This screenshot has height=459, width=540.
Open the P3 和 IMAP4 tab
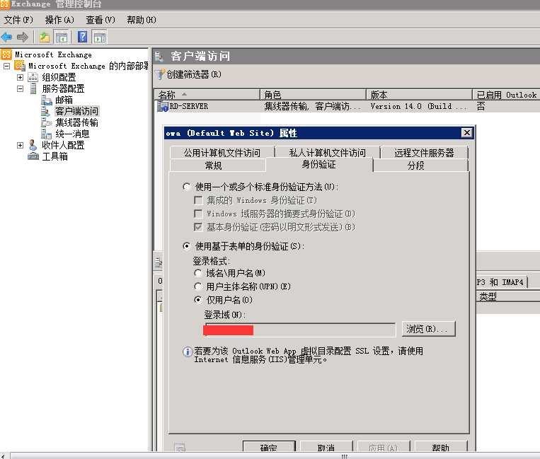501,282
